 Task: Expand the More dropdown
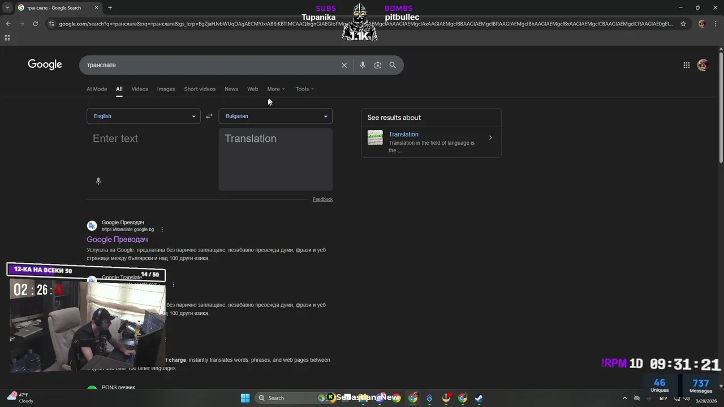pyautogui.click(x=276, y=89)
